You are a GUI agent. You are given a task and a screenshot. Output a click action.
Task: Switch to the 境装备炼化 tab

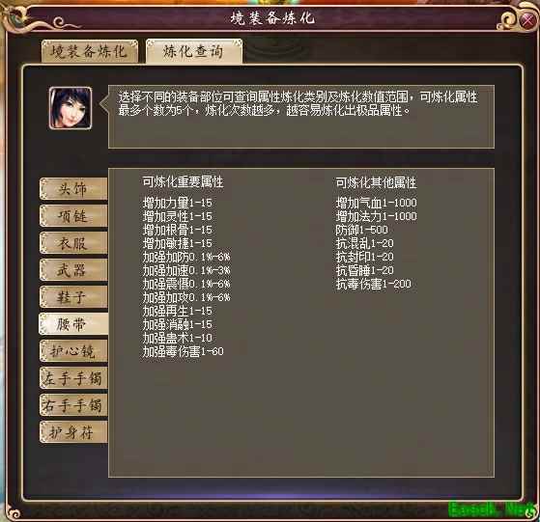90,51
